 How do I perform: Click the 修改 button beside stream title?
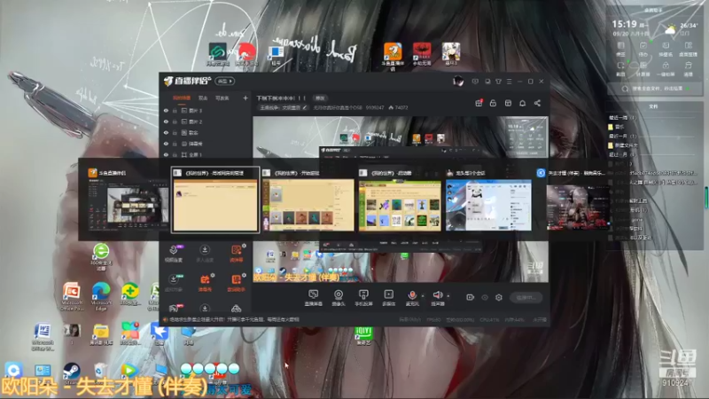pyautogui.click(x=320, y=98)
